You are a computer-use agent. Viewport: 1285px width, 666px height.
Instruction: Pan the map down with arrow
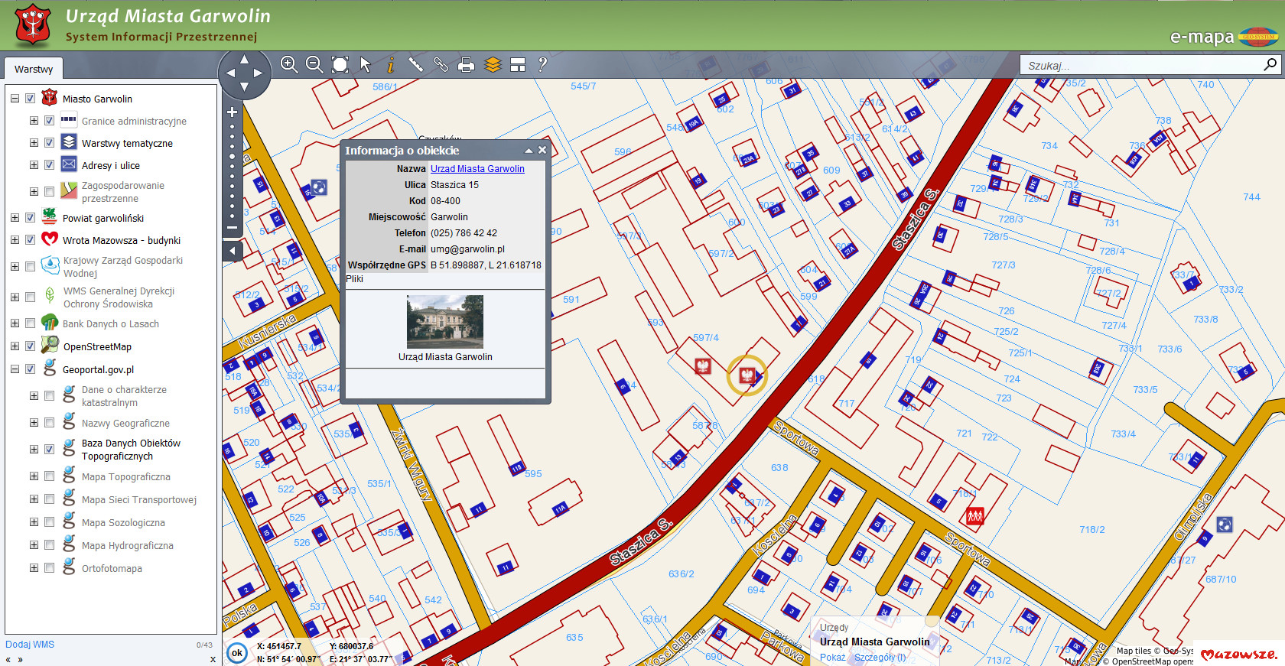coord(244,87)
